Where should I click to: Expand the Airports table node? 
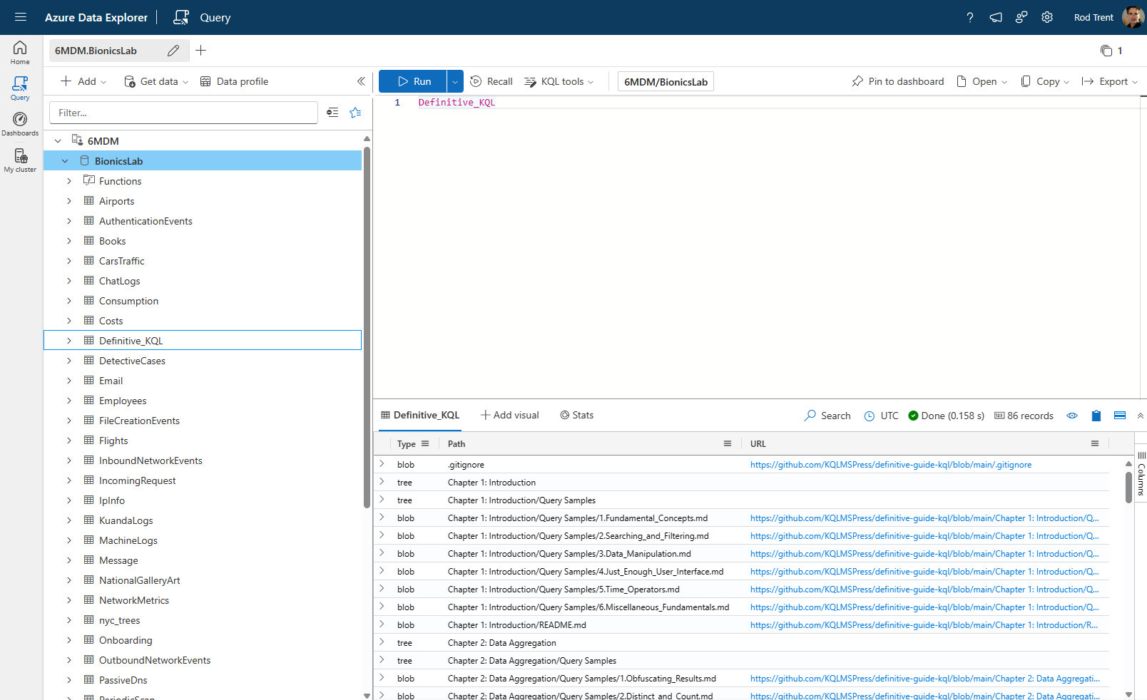[x=69, y=201]
